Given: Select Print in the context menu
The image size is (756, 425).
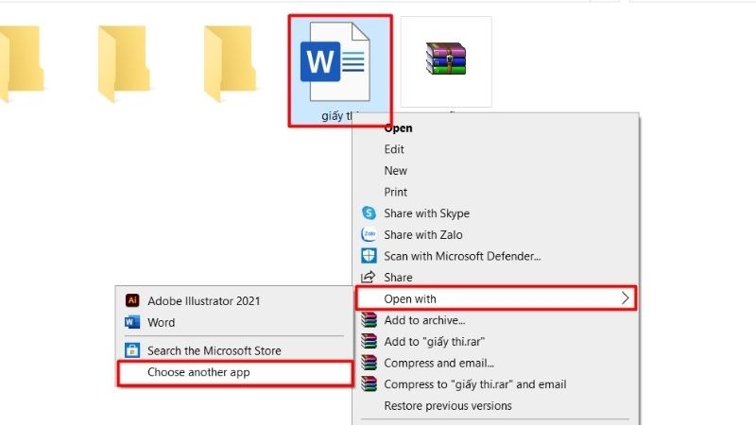Looking at the screenshot, I should [396, 192].
